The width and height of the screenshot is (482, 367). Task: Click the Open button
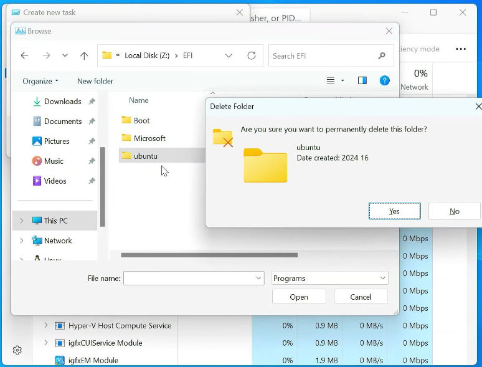click(299, 297)
